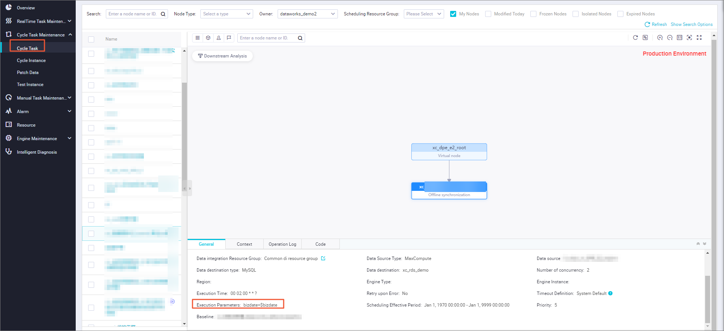Collapse Cycle Task Maintenance menu
The height and width of the screenshot is (331, 724).
click(70, 35)
